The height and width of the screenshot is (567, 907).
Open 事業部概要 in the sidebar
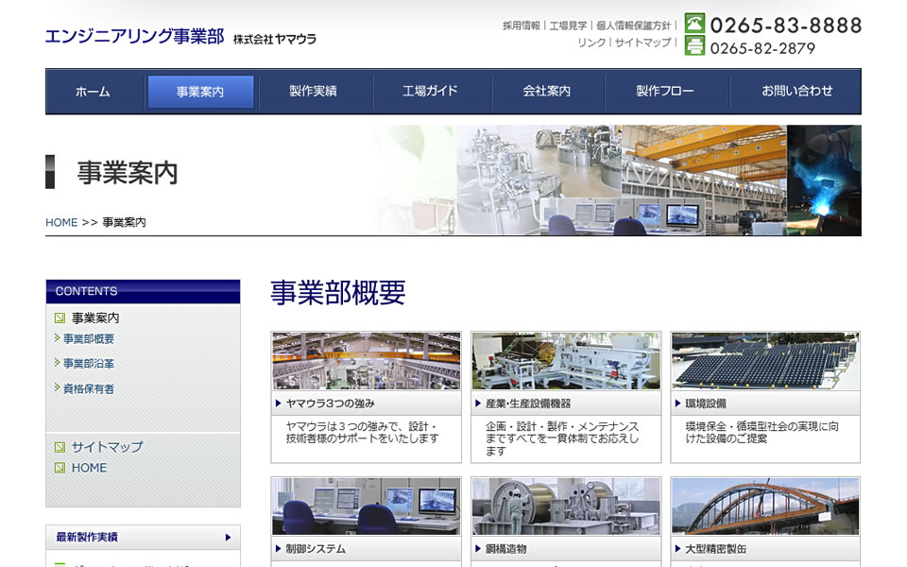pyautogui.click(x=89, y=338)
